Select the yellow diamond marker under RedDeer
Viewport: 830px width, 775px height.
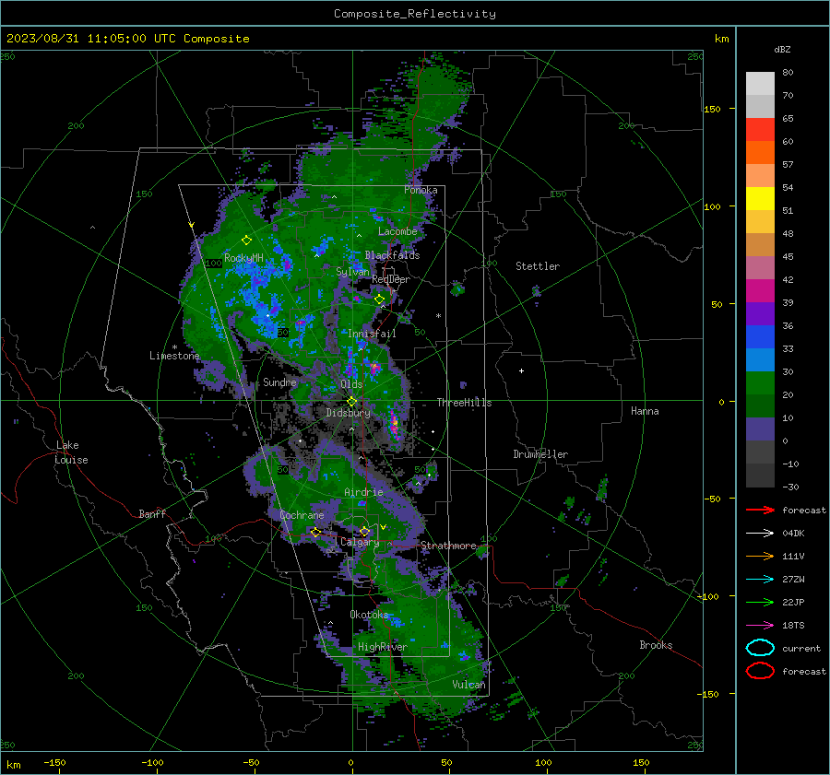379,299
